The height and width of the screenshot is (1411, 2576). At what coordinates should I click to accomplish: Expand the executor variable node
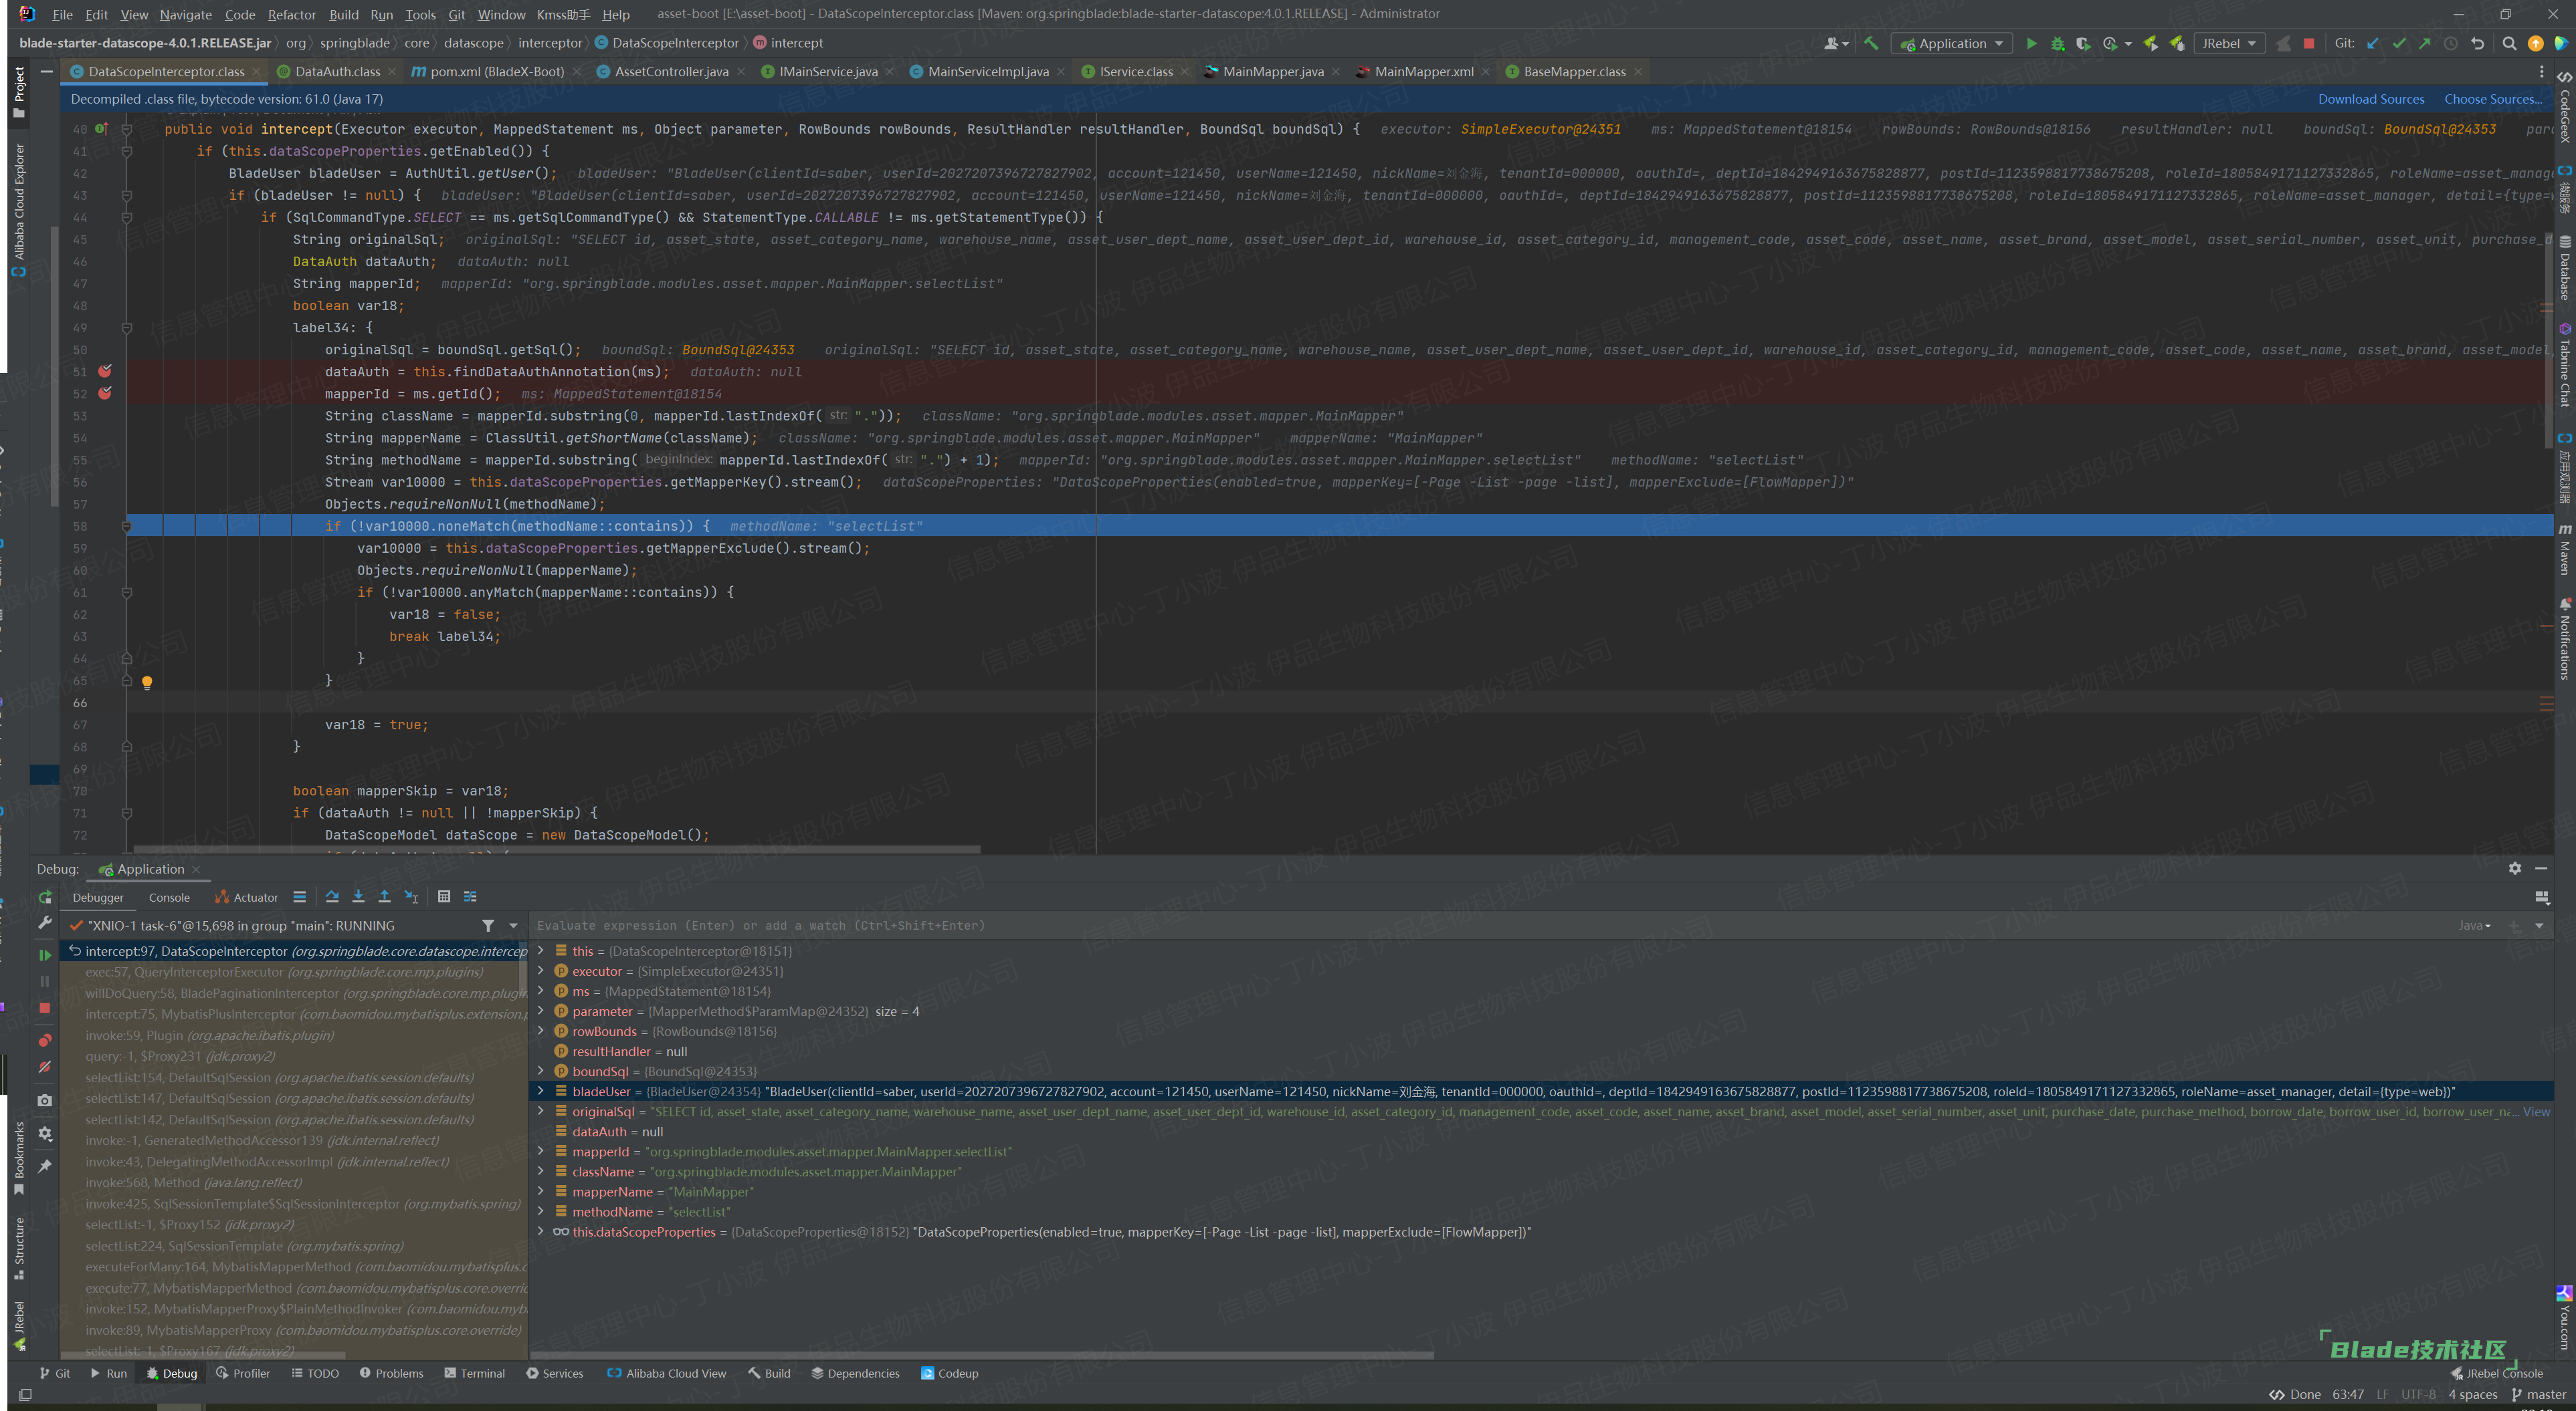tap(541, 971)
